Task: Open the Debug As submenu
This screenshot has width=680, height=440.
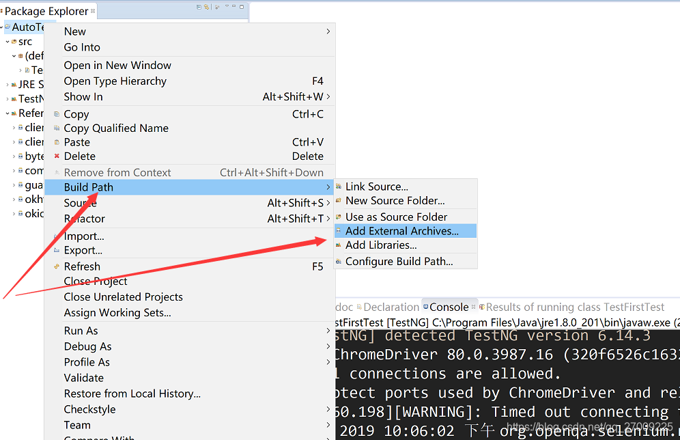Action: tap(190, 346)
